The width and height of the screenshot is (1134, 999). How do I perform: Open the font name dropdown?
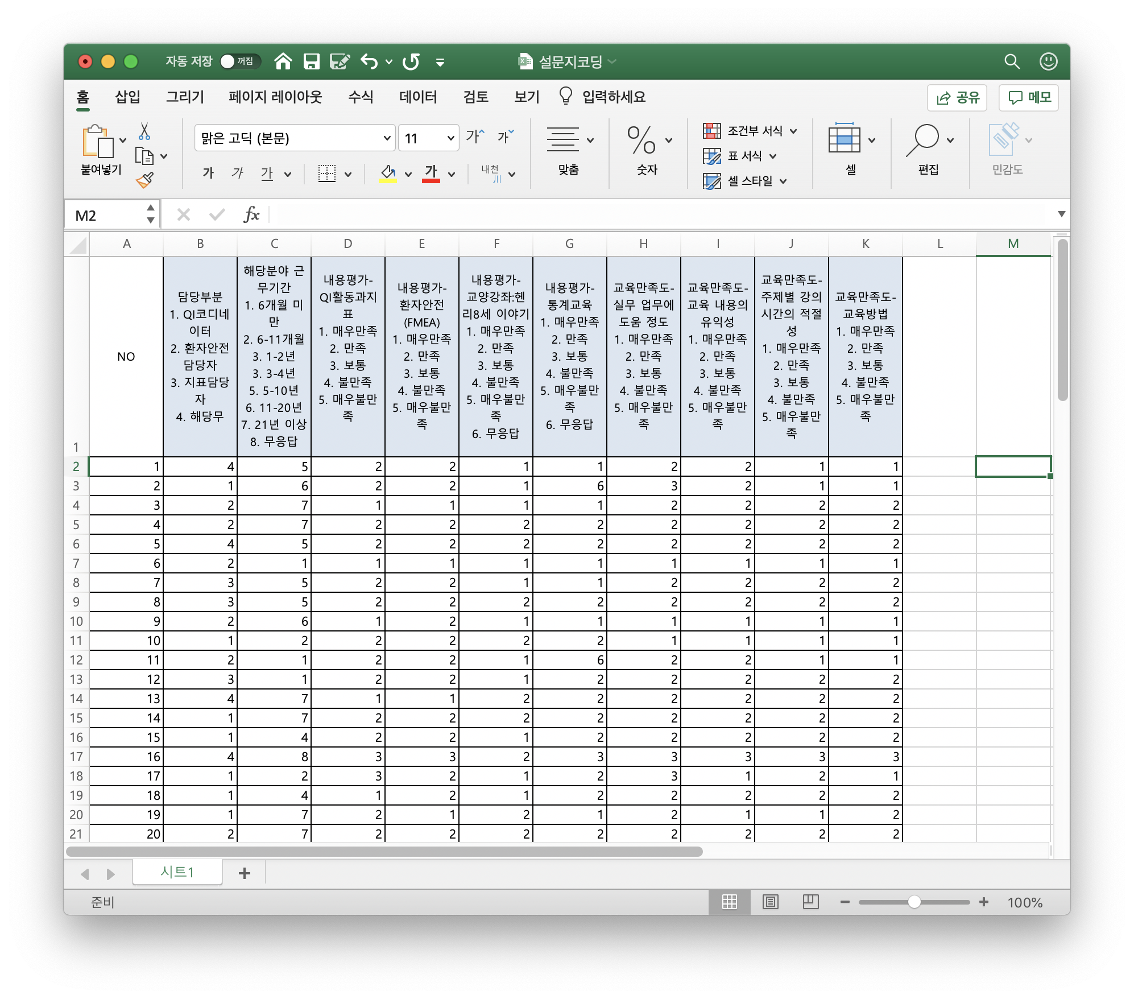pyautogui.click(x=387, y=138)
